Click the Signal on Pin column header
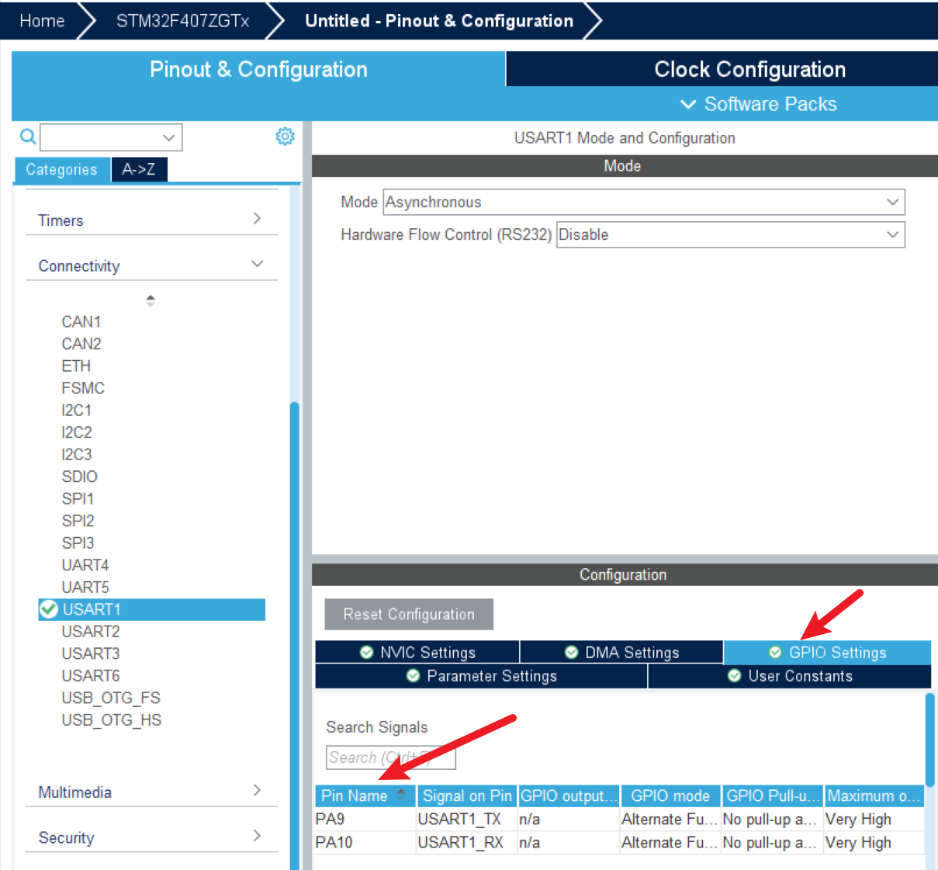The image size is (938, 870). (467, 795)
